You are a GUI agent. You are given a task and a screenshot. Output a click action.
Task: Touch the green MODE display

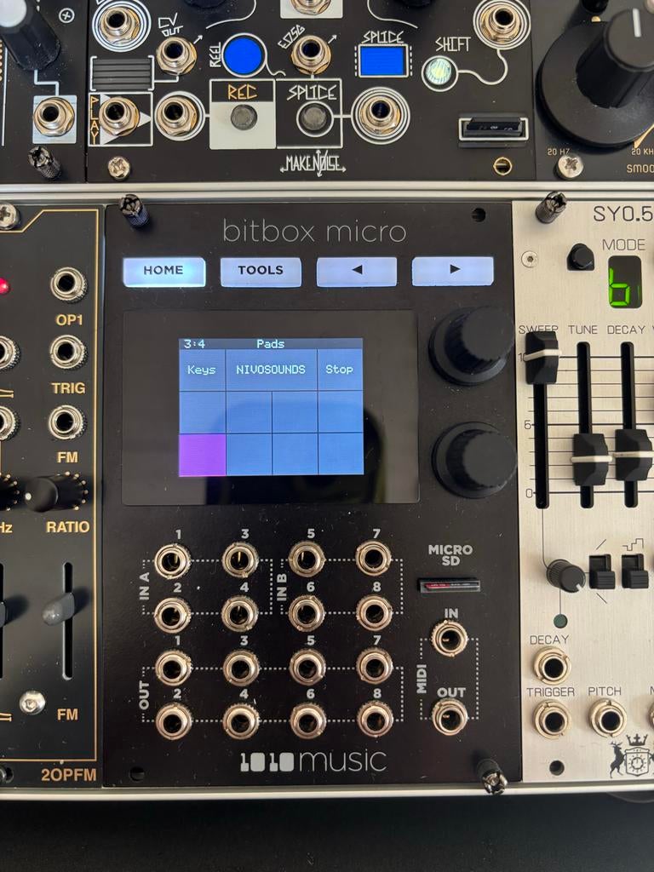624,282
